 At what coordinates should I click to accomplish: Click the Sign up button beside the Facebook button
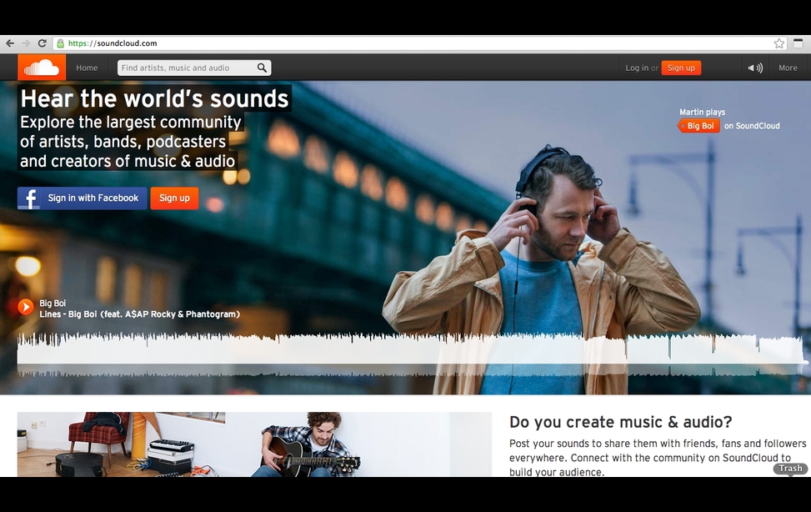coord(174,198)
